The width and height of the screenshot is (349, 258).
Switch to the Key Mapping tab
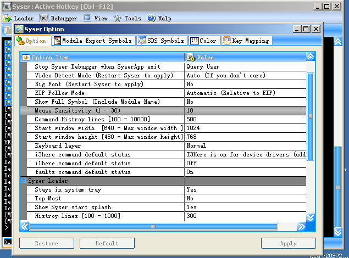click(x=247, y=41)
